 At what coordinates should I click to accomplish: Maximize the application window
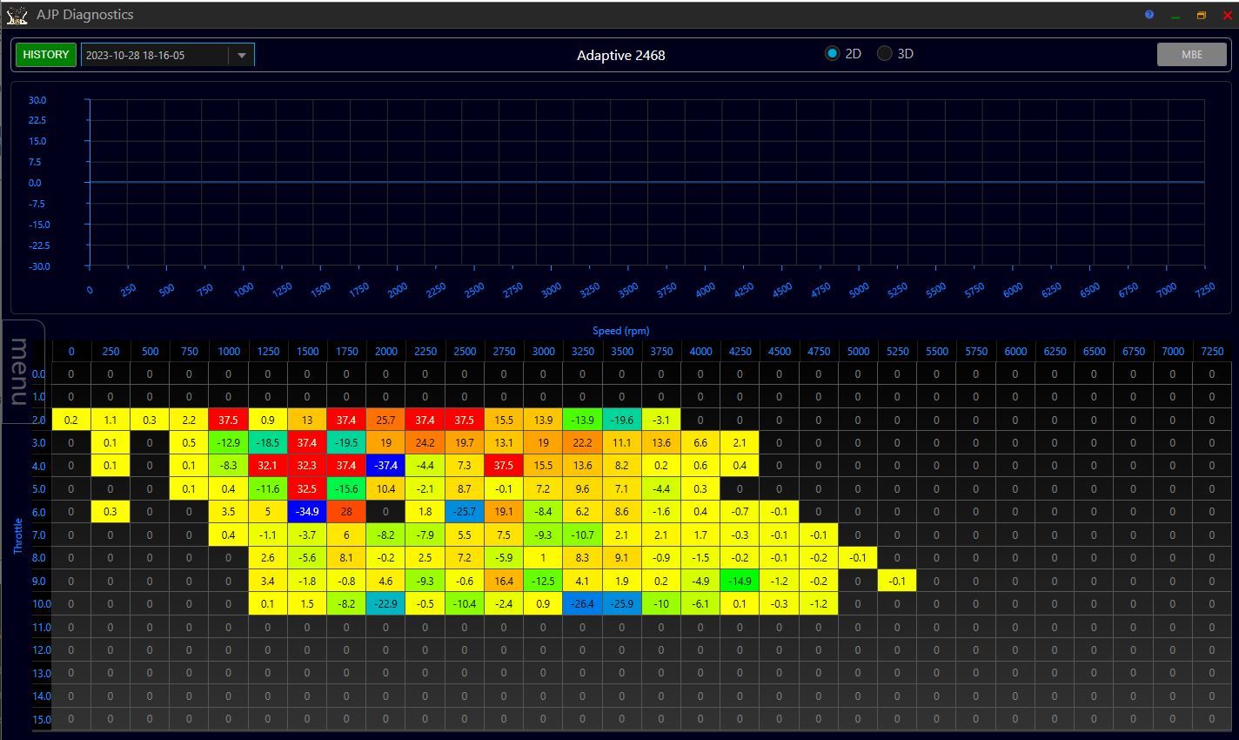point(1201,15)
